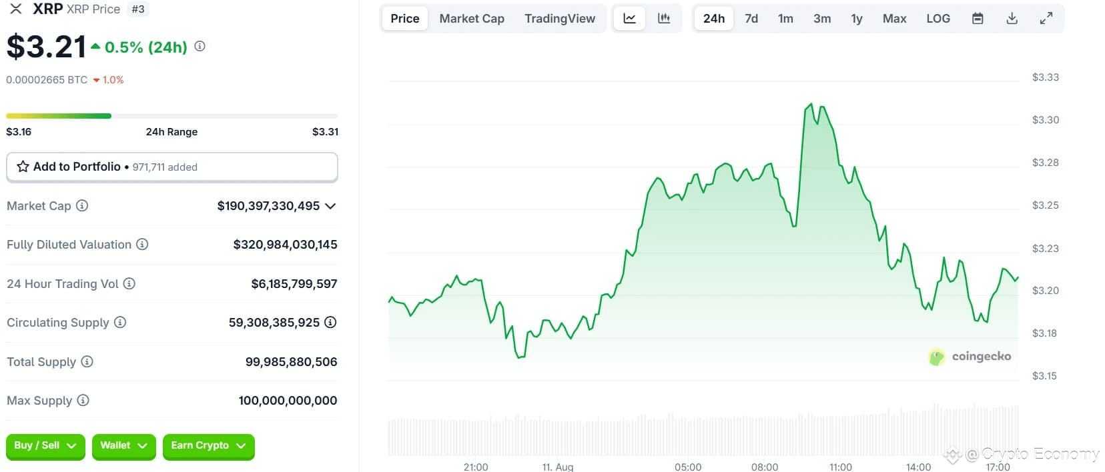Click the $3.16 range low label
This screenshot has height=472, width=1105.
pos(19,131)
